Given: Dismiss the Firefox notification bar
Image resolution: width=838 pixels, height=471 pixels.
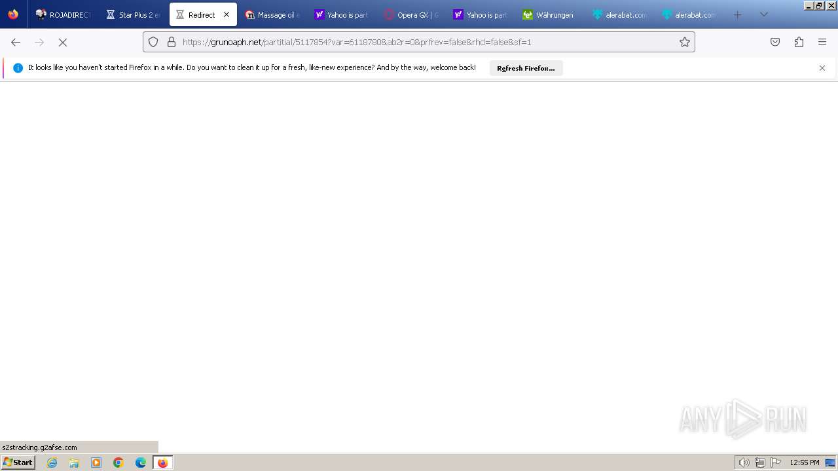Looking at the screenshot, I should pos(822,68).
